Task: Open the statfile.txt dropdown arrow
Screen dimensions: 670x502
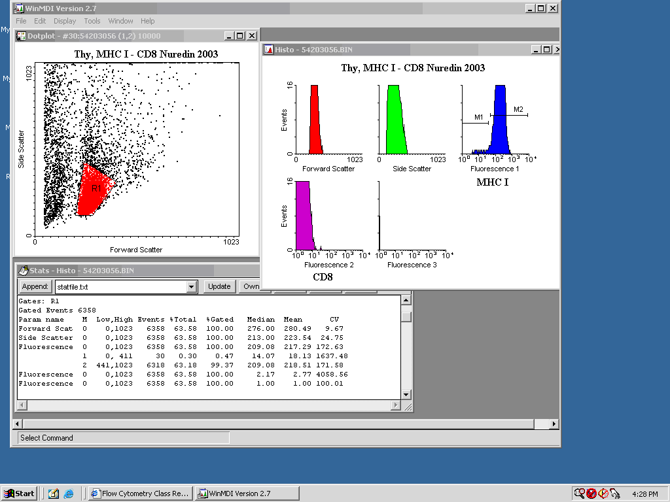Action: coord(192,287)
